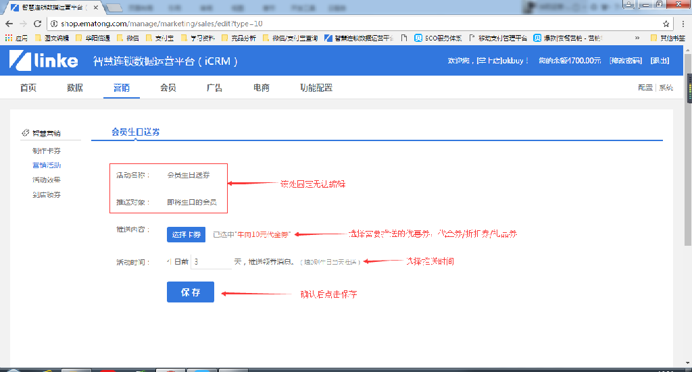Go to the 会员 nav tab

click(x=168, y=88)
